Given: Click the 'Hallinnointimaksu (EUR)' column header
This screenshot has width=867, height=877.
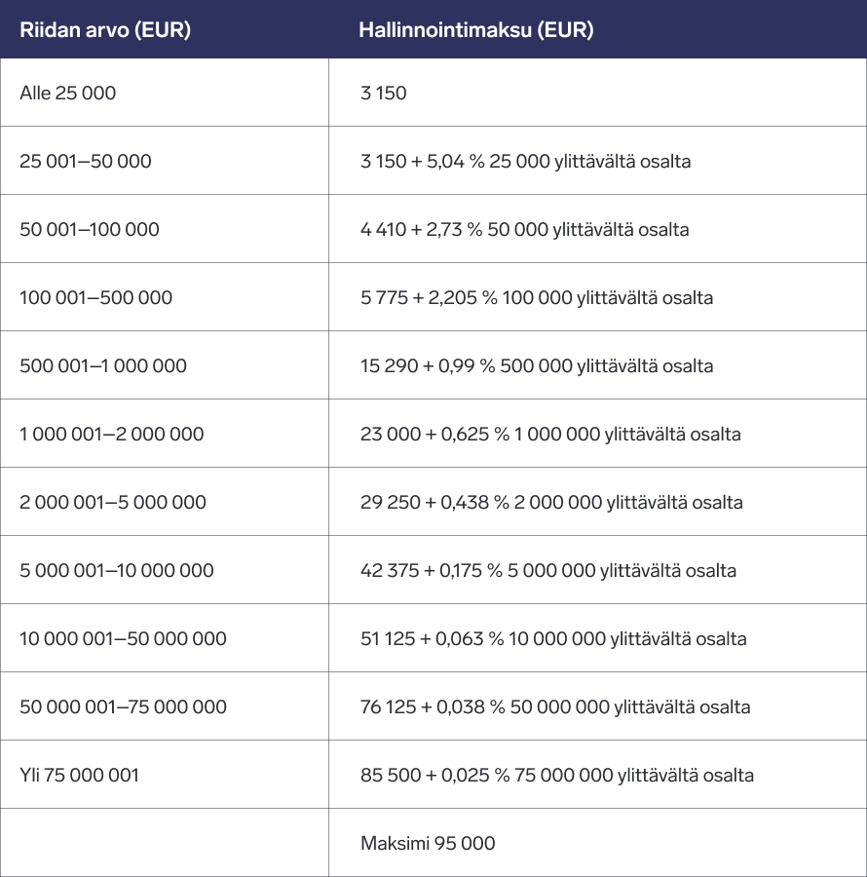Looking at the screenshot, I should [475, 30].
